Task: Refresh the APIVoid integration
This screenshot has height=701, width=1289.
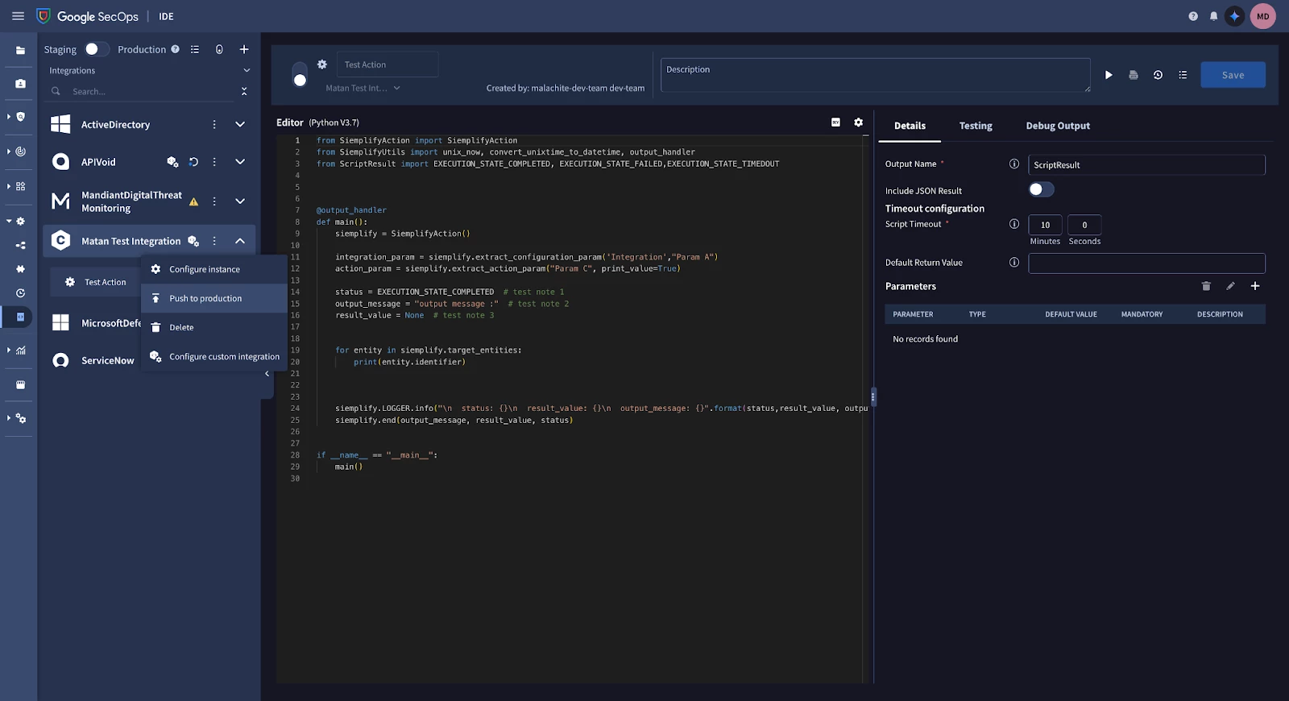Action: 193,162
